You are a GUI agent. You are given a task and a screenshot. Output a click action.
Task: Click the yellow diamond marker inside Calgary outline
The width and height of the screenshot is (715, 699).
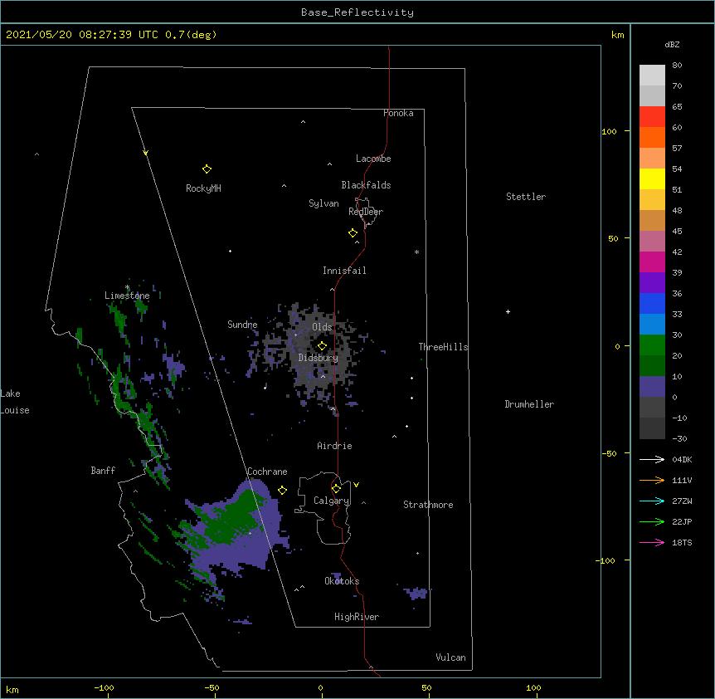pos(336,489)
